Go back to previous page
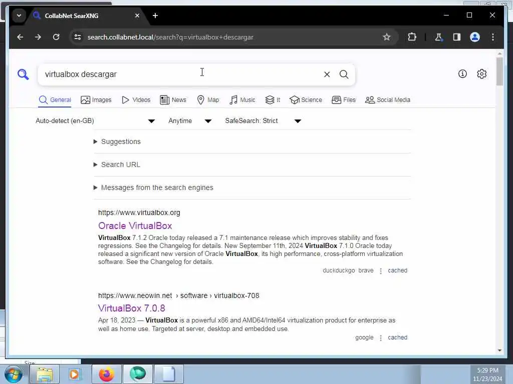Viewport: 513px width, 384px height. tap(20, 37)
